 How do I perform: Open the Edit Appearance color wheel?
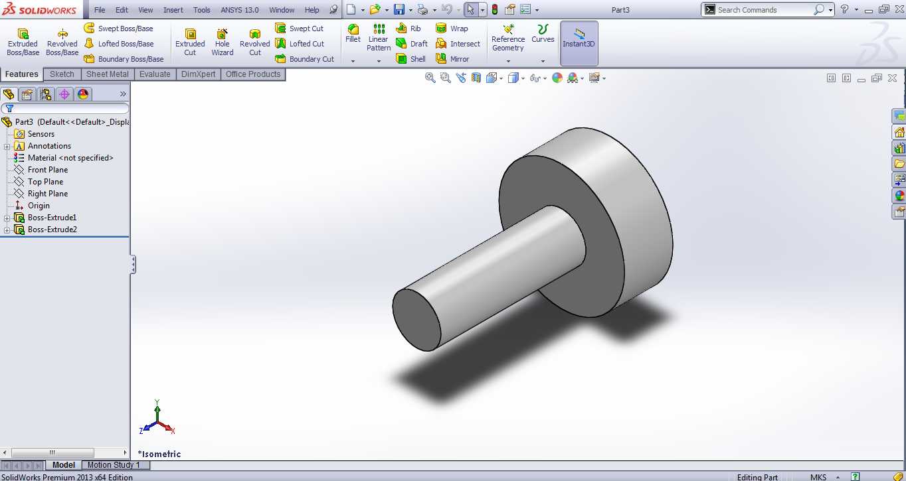point(557,78)
